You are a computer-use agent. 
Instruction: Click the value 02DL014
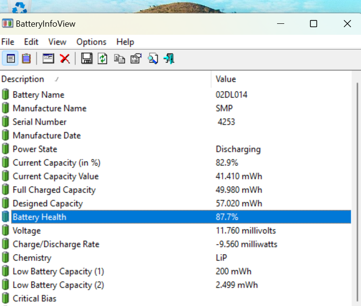[x=231, y=95]
